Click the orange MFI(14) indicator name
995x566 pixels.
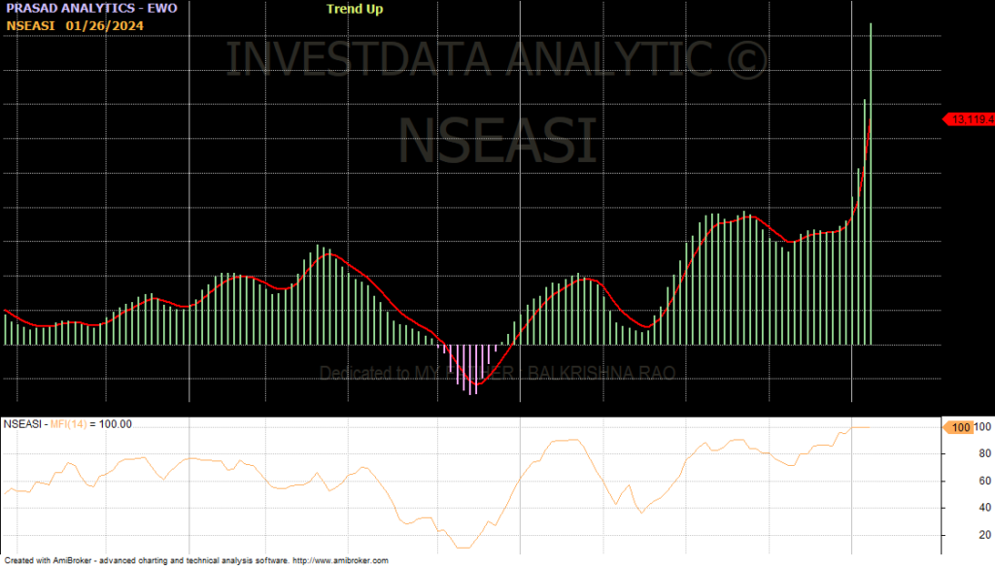(x=74, y=424)
